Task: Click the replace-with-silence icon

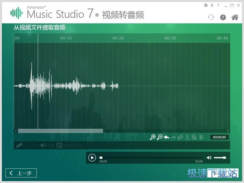Action: [x=59, y=146]
